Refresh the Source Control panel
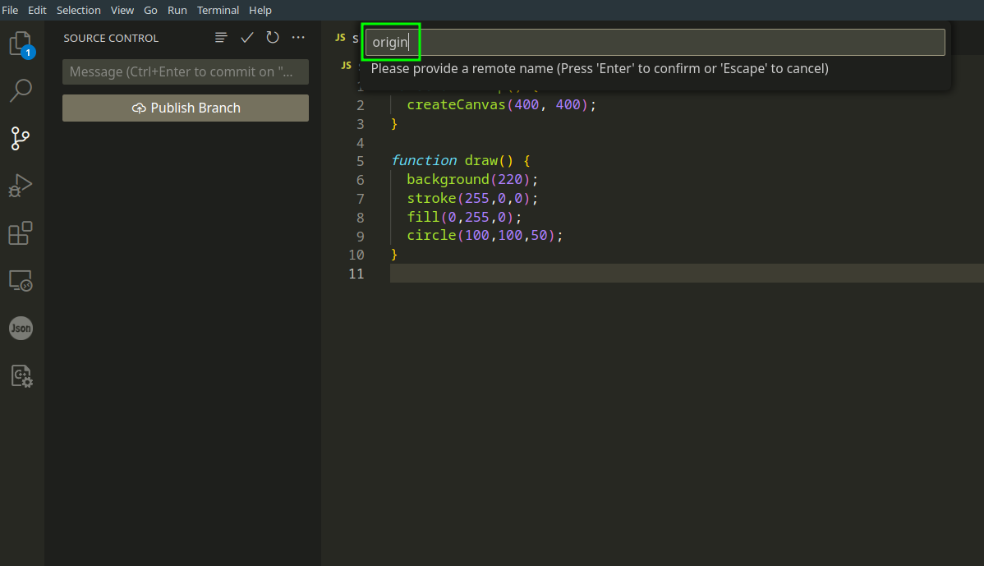Screen dimensions: 984x566 (273, 38)
